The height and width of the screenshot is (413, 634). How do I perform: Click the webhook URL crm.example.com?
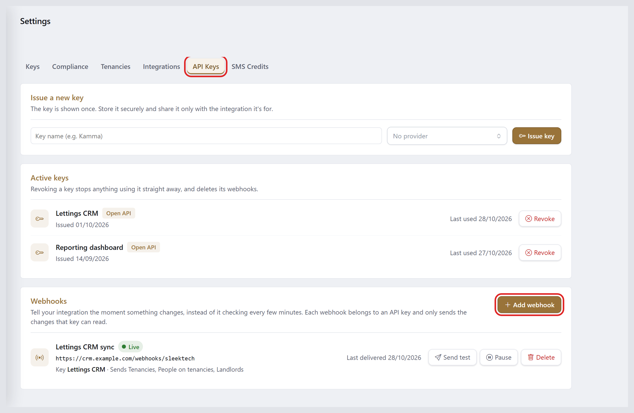[x=125, y=358]
